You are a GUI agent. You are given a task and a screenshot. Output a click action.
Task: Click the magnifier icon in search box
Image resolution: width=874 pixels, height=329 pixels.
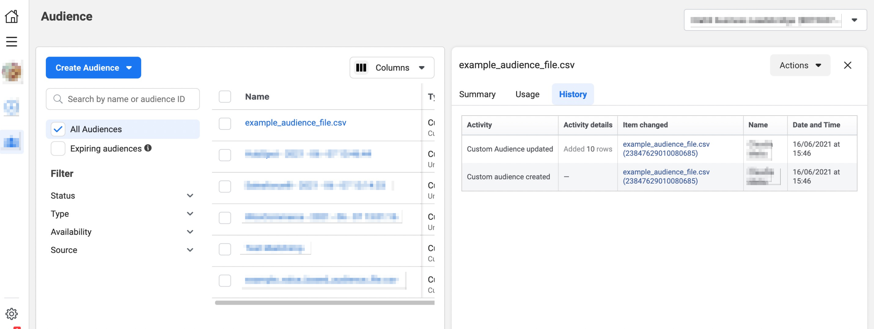pos(58,99)
